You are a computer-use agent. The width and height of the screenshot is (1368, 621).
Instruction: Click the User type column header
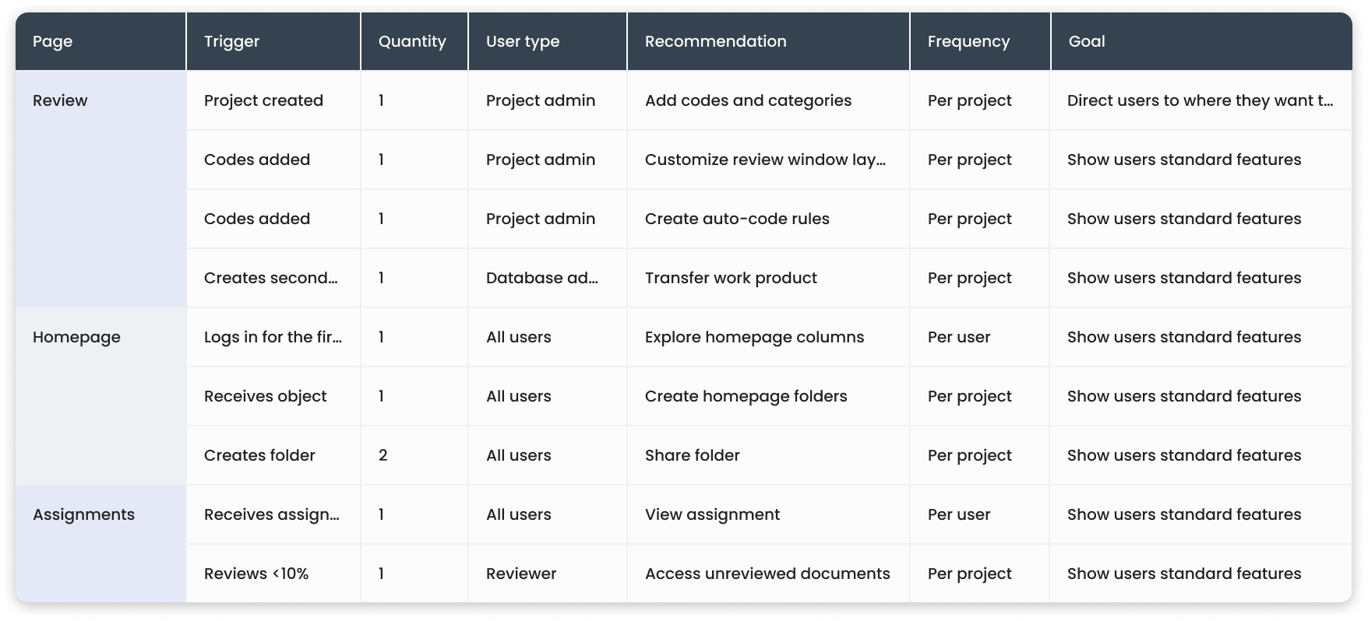(548, 41)
